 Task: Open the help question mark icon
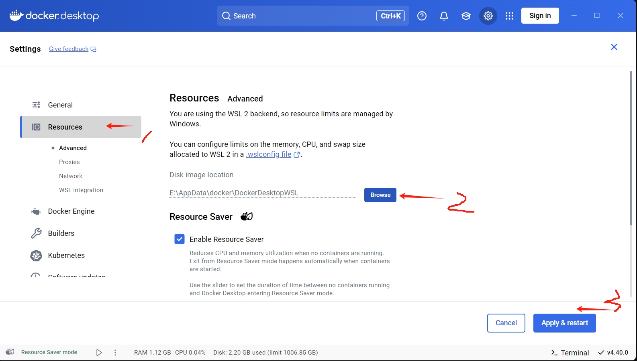[422, 16]
